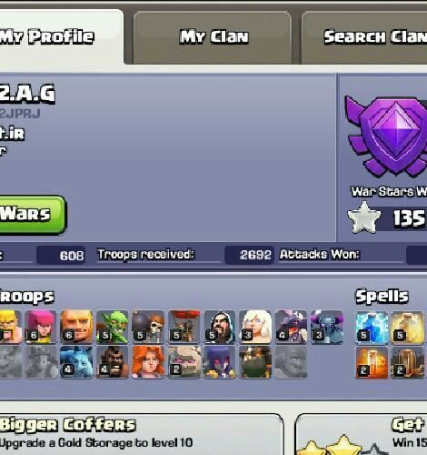
Task: Select the P.E.K.K.A troop icon
Action: [327, 327]
